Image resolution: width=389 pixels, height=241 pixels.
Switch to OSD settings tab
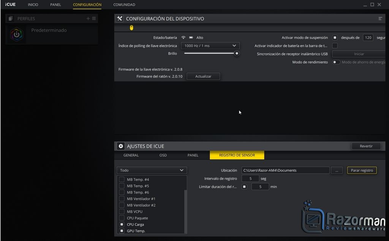point(163,155)
